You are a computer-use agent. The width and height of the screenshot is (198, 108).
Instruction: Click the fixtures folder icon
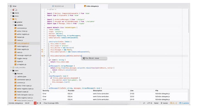pos(15,73)
